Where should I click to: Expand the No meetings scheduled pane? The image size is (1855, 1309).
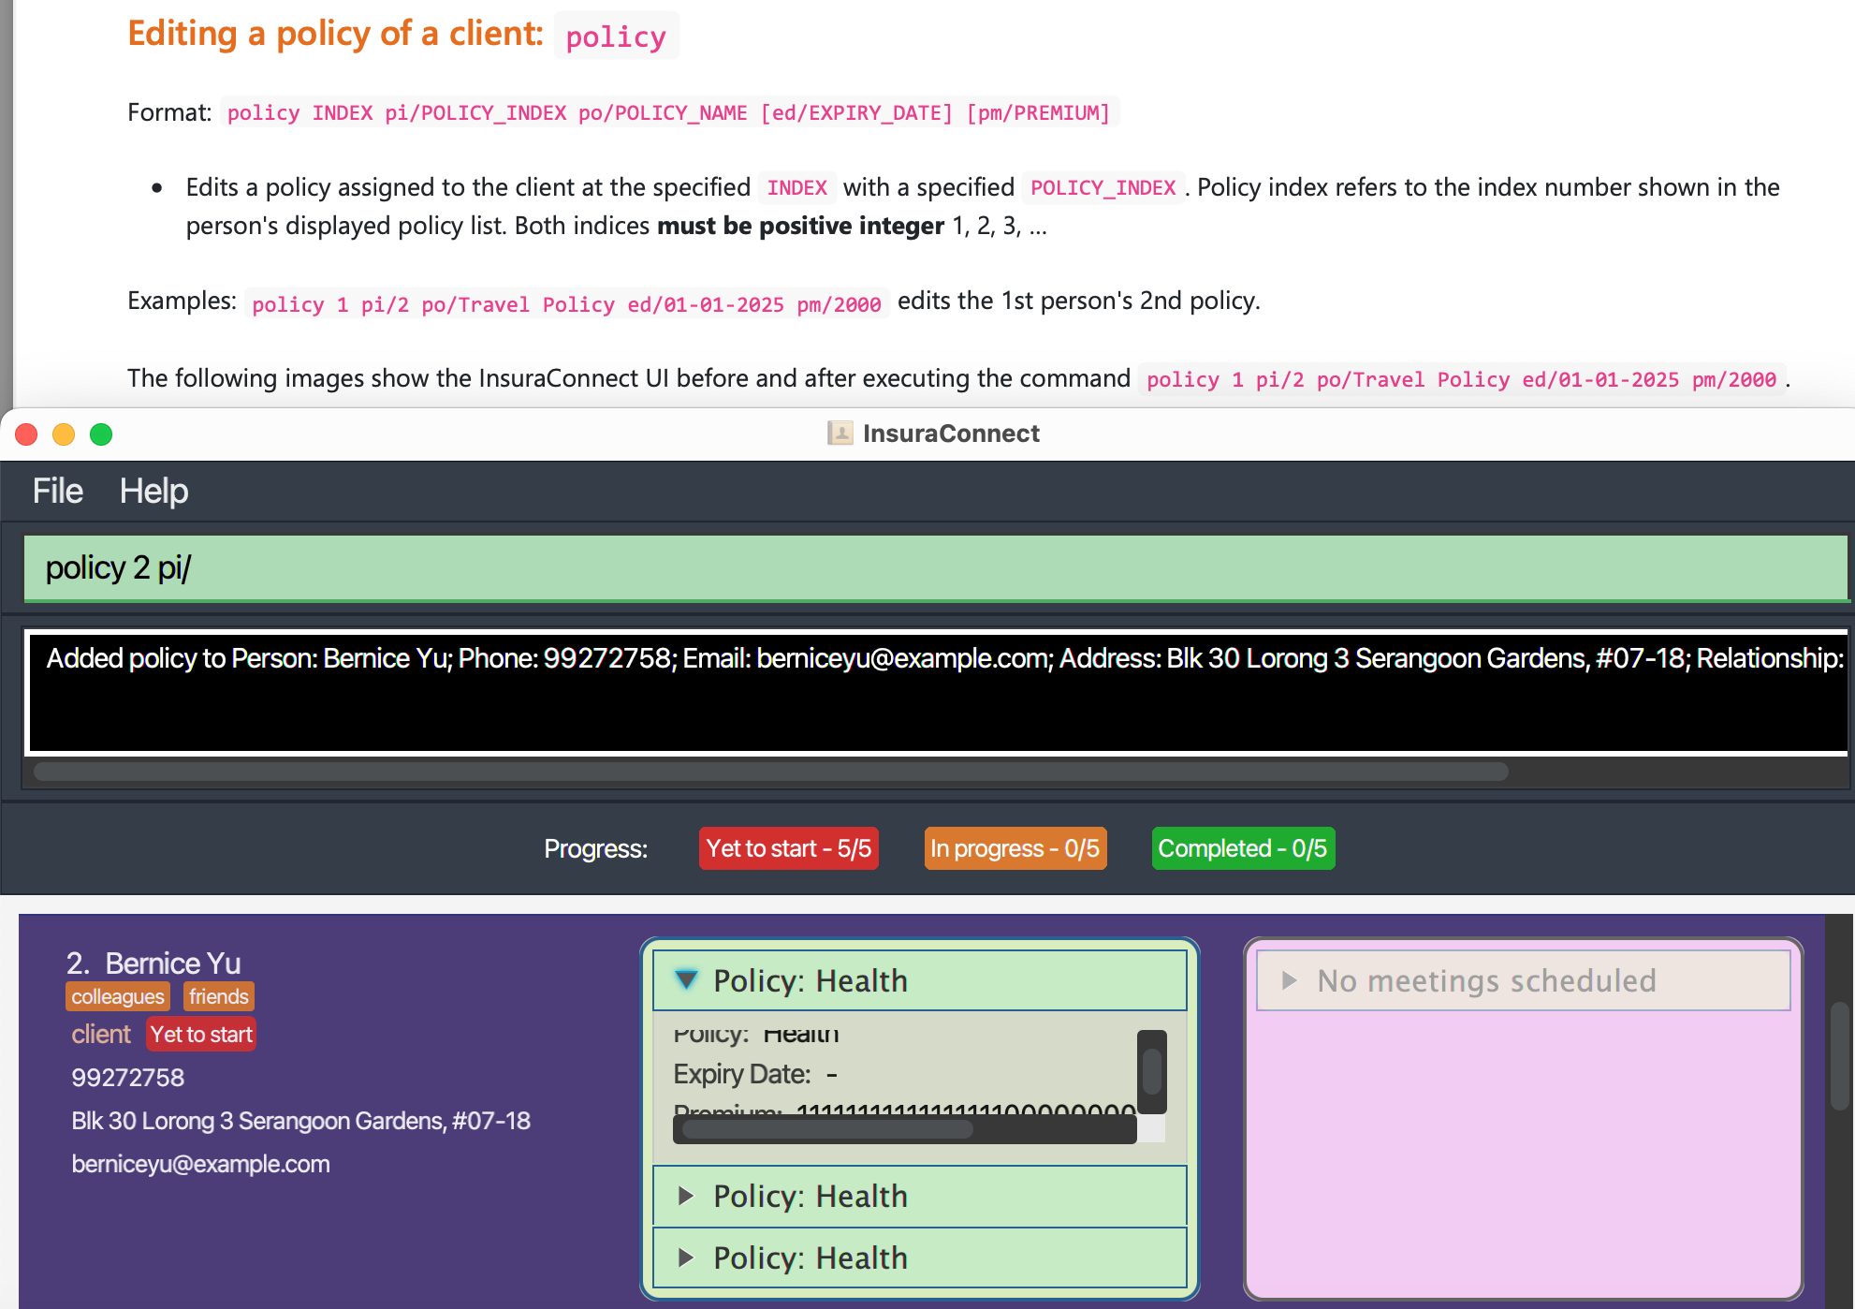1289,980
